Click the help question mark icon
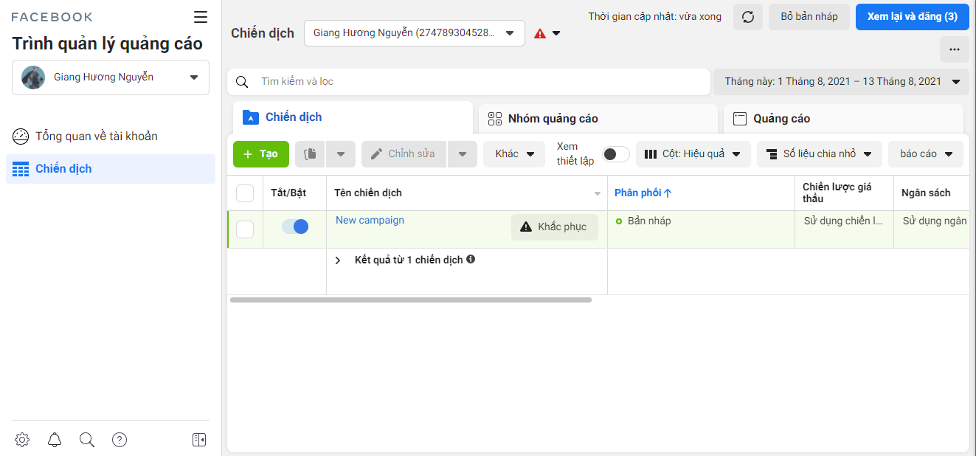The width and height of the screenshot is (976, 456). (x=120, y=440)
